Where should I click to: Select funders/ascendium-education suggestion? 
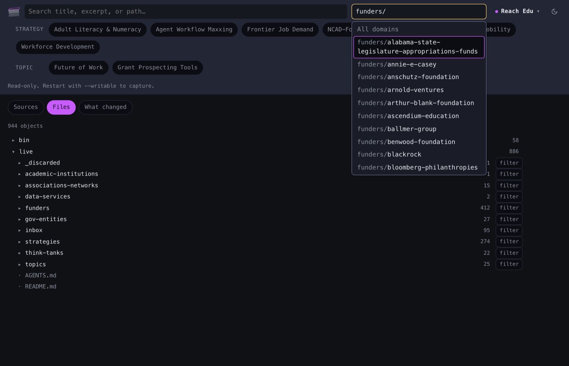419,116
